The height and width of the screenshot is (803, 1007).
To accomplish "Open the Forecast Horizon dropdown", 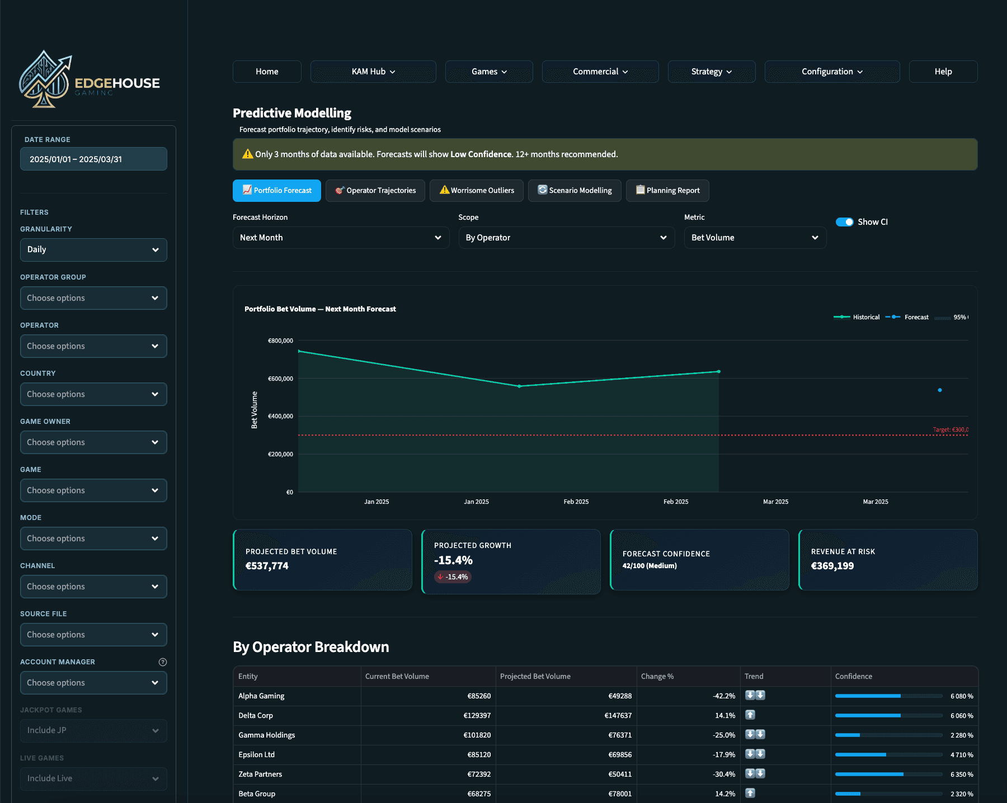I will point(341,238).
